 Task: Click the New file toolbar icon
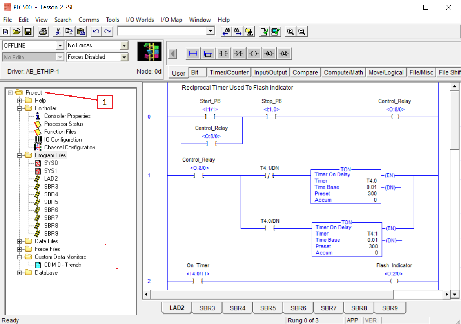5,31
